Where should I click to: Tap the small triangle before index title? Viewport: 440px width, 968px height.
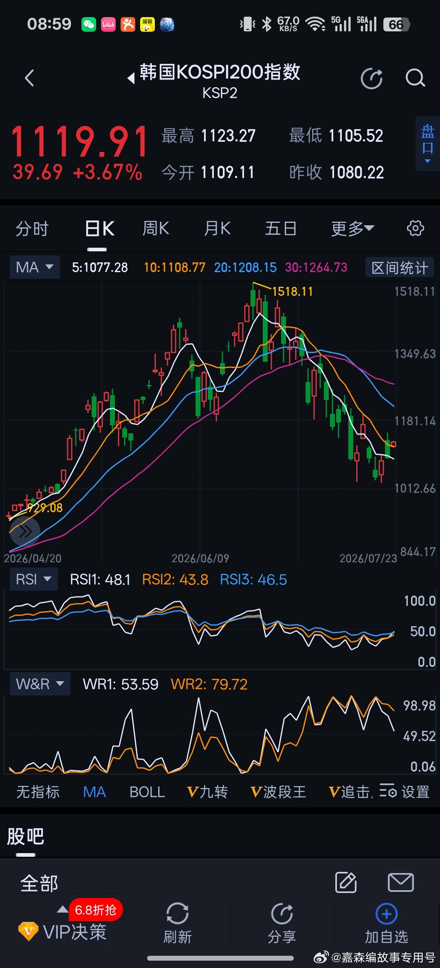(x=131, y=78)
